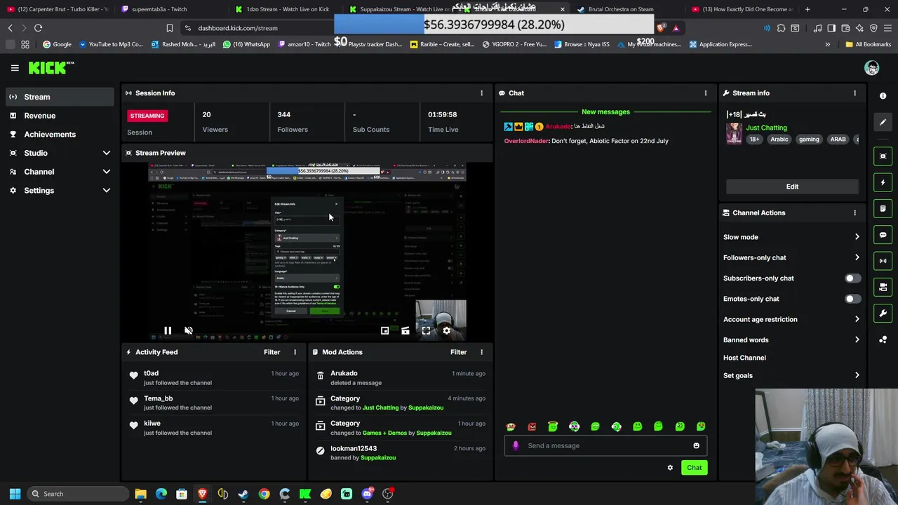Open the Windows Start menu

point(15,494)
